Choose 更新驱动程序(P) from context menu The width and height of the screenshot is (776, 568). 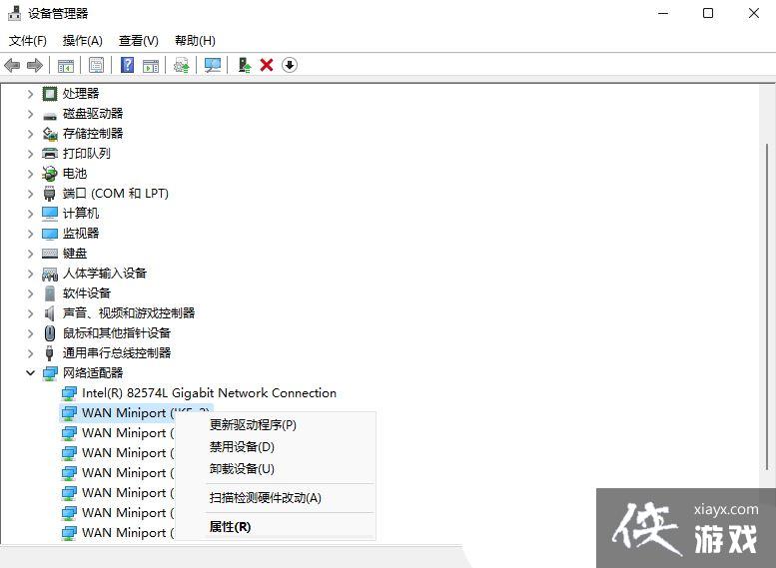click(x=276, y=425)
